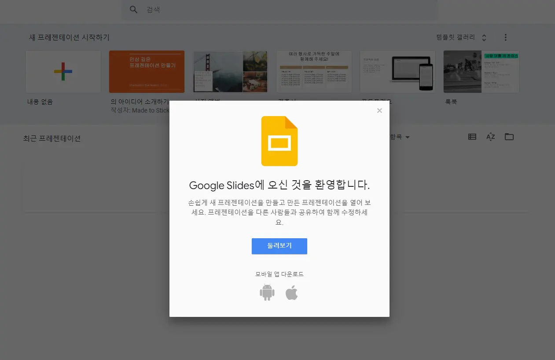The image size is (555, 360).
Task: Click the 룩북 template label
Action: coord(451,102)
